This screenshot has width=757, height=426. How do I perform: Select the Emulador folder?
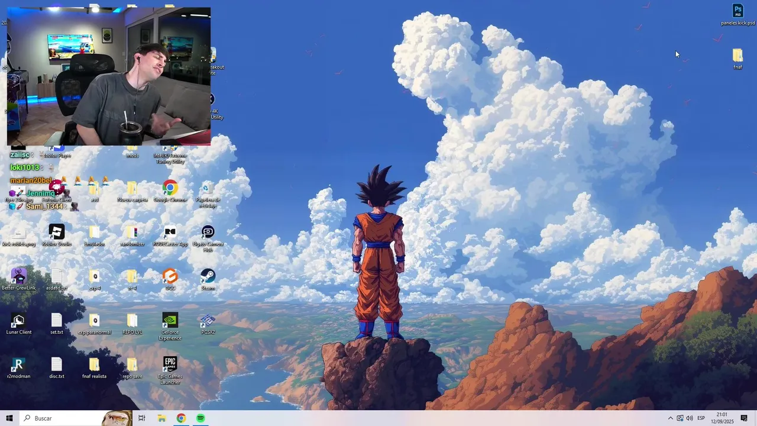click(94, 235)
